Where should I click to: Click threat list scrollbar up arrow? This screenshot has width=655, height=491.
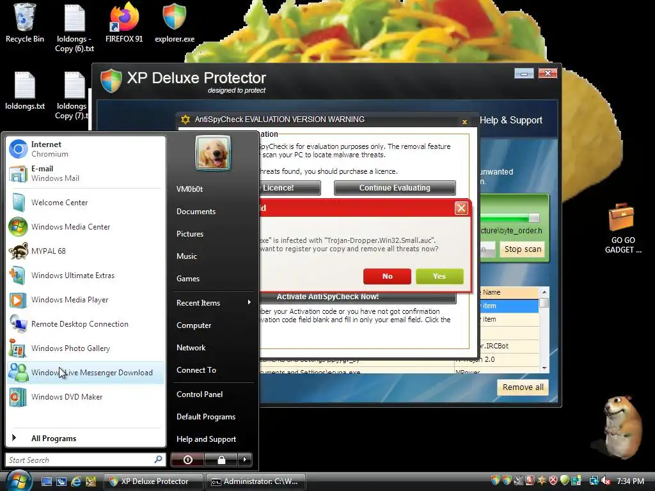(x=544, y=292)
